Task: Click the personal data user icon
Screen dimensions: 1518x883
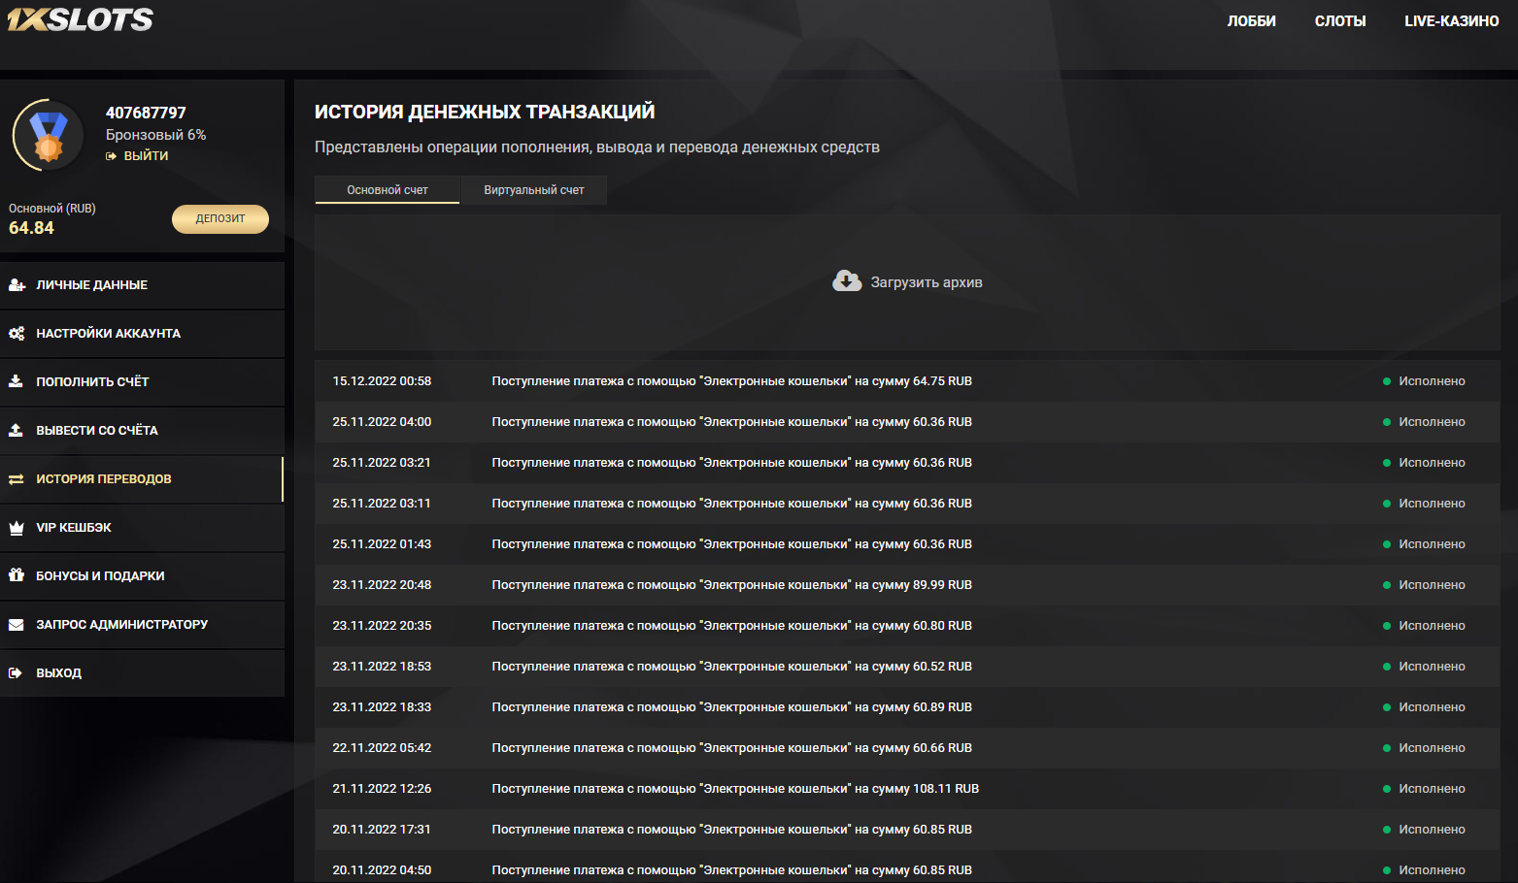Action: (17, 285)
